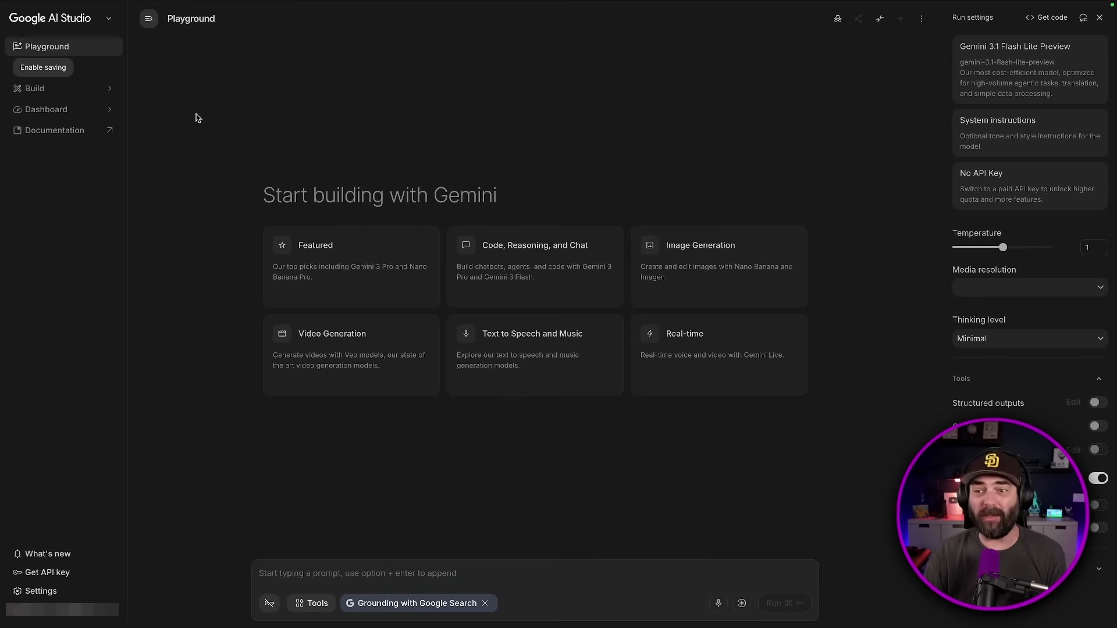Collapse the left navigation with the hamburger icon
1117x628 pixels.
(148, 18)
